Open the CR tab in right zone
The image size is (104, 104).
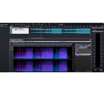[x=99, y=26]
